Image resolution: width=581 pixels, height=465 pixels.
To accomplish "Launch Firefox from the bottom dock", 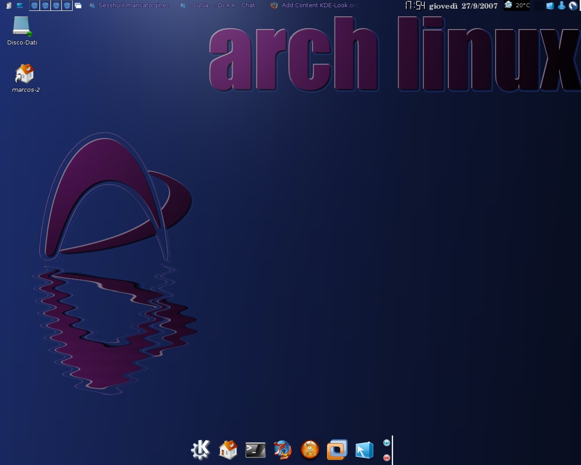I will tap(282, 450).
